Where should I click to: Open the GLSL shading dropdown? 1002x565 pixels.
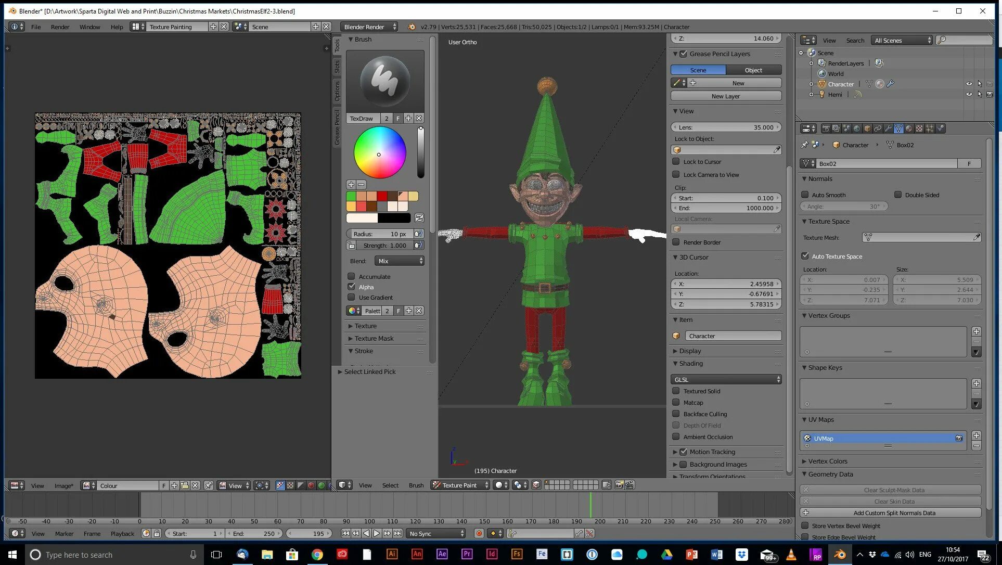[726, 379]
